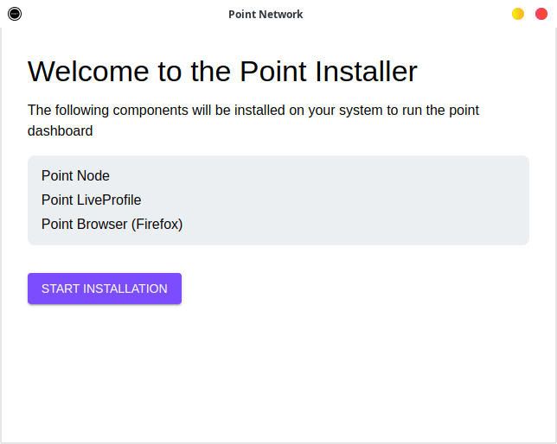
Task: Click the word "Node" in the component list
Action: click(93, 176)
